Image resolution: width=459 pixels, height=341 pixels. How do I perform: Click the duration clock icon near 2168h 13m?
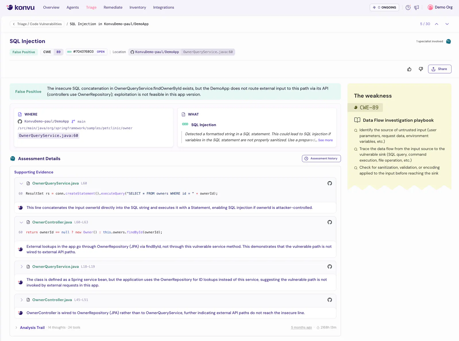(318, 328)
